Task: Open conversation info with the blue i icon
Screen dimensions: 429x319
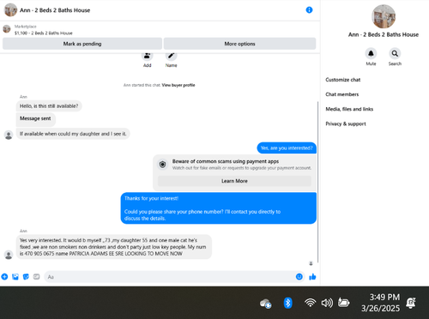Action: pos(309,10)
